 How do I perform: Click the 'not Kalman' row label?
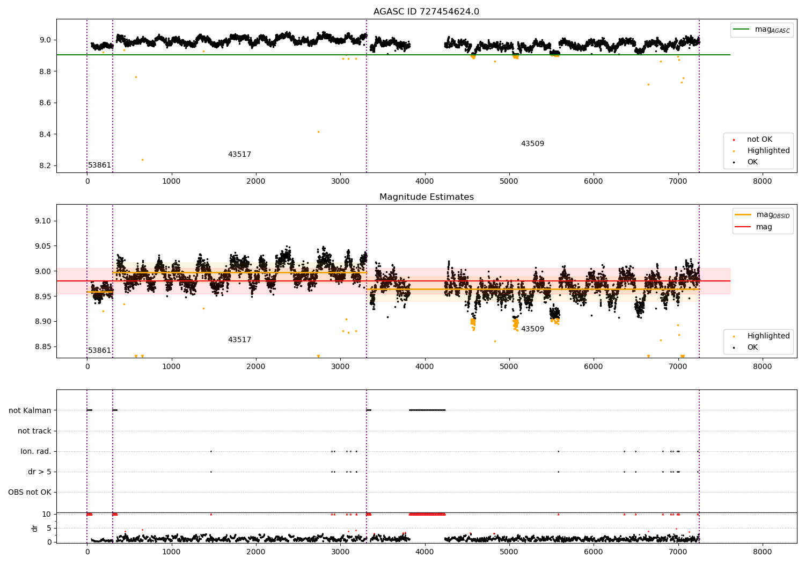pyautogui.click(x=30, y=410)
